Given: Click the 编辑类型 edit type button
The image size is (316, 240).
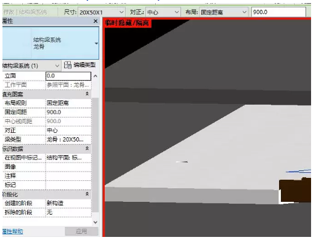Looking at the screenshot, I should click(80, 65).
